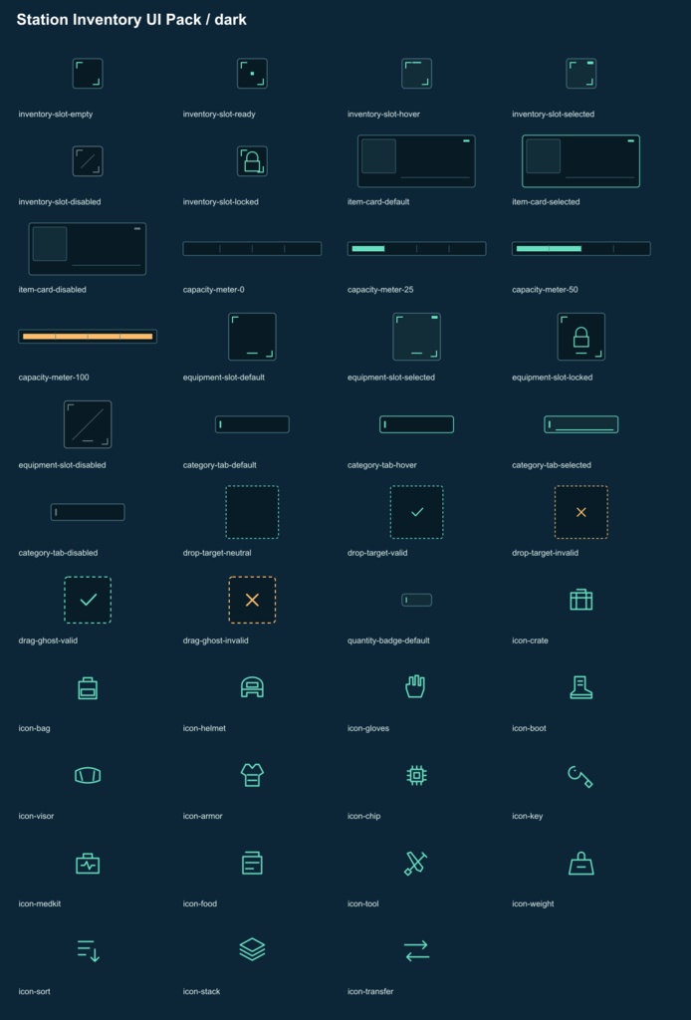The width and height of the screenshot is (691, 1020).
Task: Click the empty capacity-meter-0 bar
Action: pyautogui.click(x=252, y=248)
